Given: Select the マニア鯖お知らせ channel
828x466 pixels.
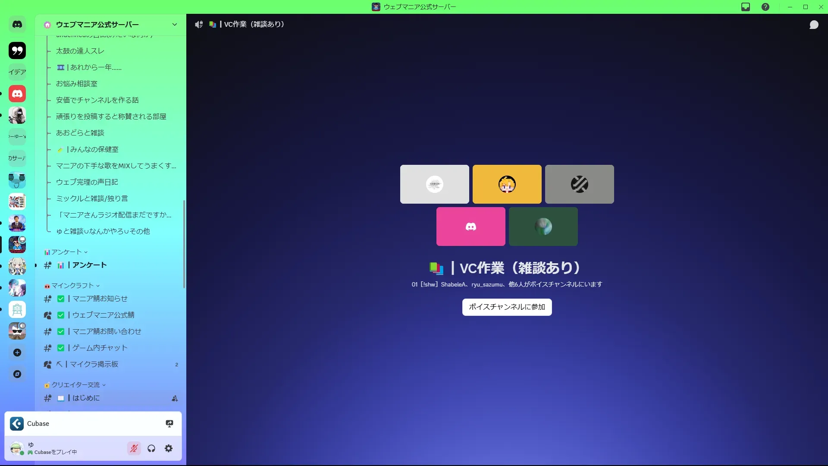Looking at the screenshot, I should pyautogui.click(x=100, y=299).
